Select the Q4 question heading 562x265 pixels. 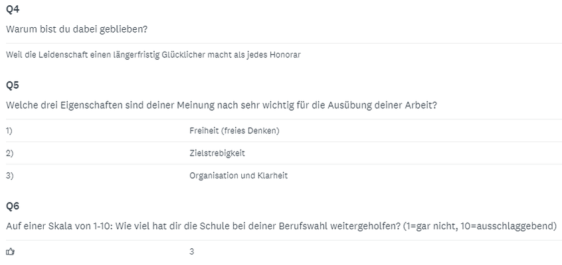13,9
